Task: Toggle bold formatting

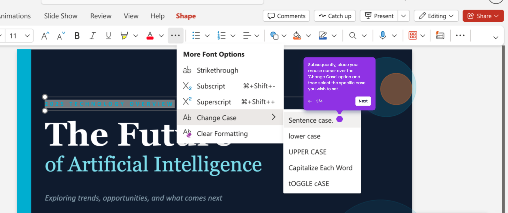Action: 77,36
